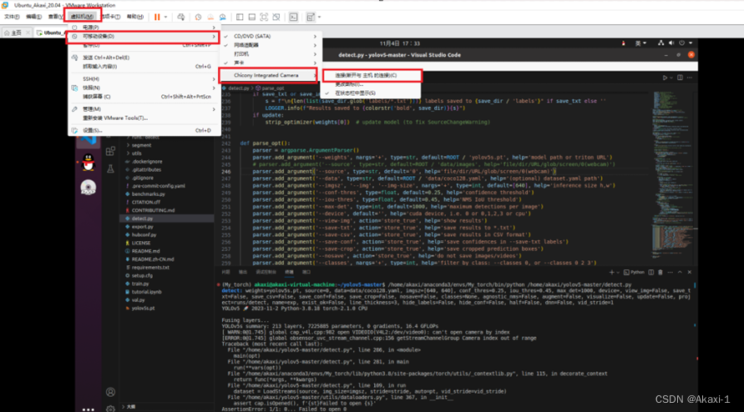Open the QQ penguin icon in Ubuntu dock

[89, 163]
